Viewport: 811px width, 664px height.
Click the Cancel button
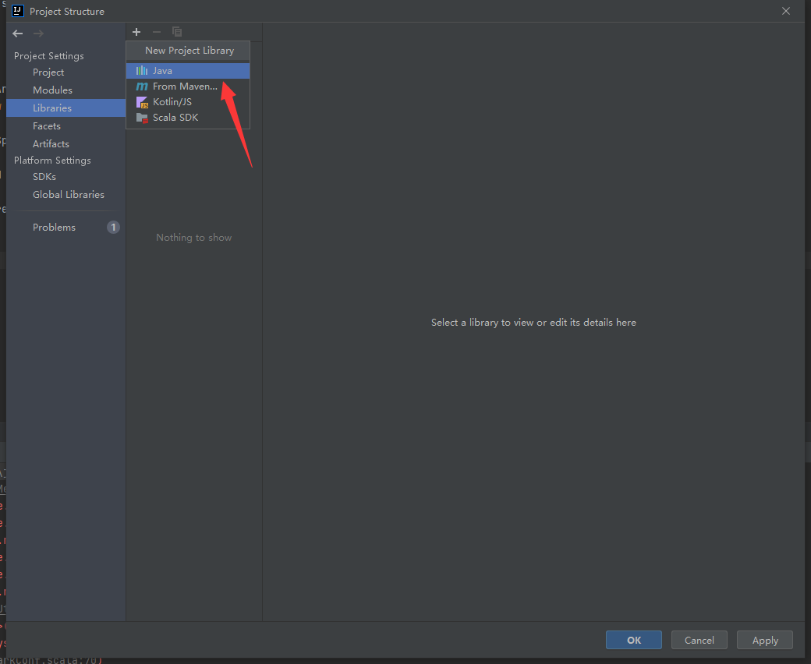pyautogui.click(x=699, y=641)
